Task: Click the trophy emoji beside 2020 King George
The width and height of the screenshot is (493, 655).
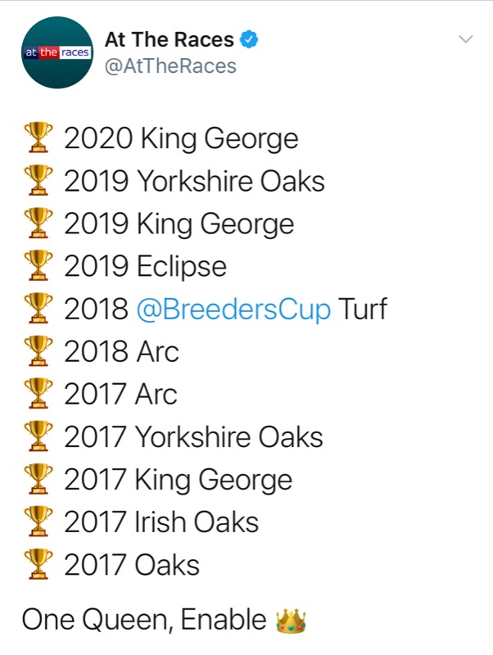Action: pyautogui.click(x=38, y=139)
